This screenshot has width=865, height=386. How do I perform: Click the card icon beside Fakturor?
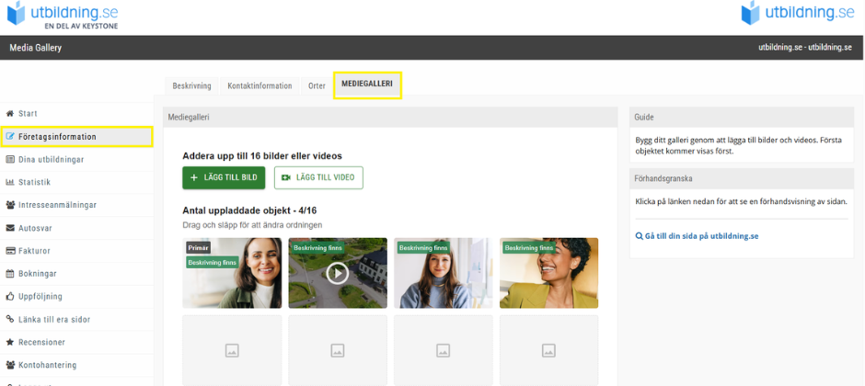click(x=9, y=251)
